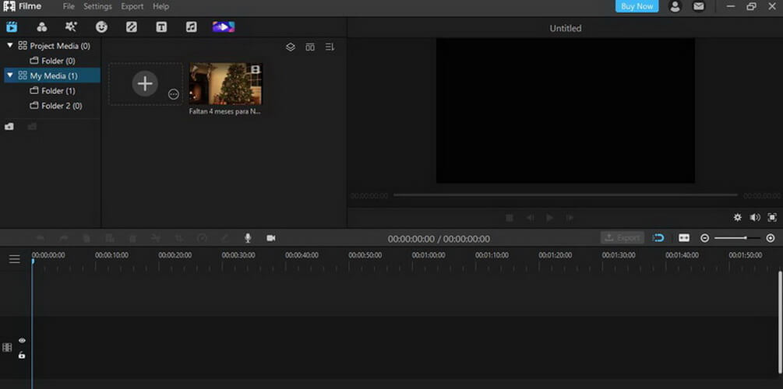Open the messages envelope icon
Screen dimensions: 783x389
coord(699,6)
